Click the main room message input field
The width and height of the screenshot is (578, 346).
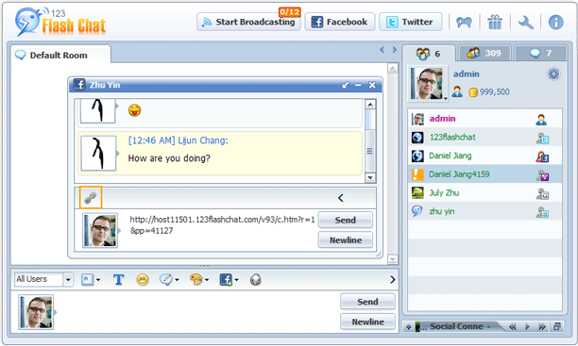197,311
